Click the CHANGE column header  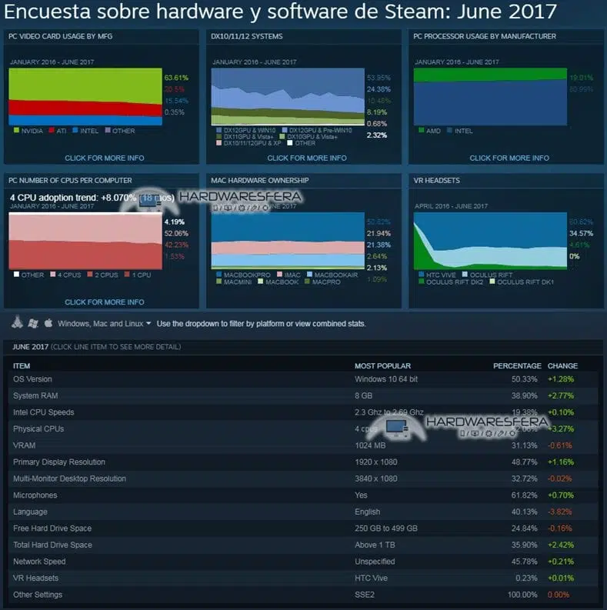(562, 366)
